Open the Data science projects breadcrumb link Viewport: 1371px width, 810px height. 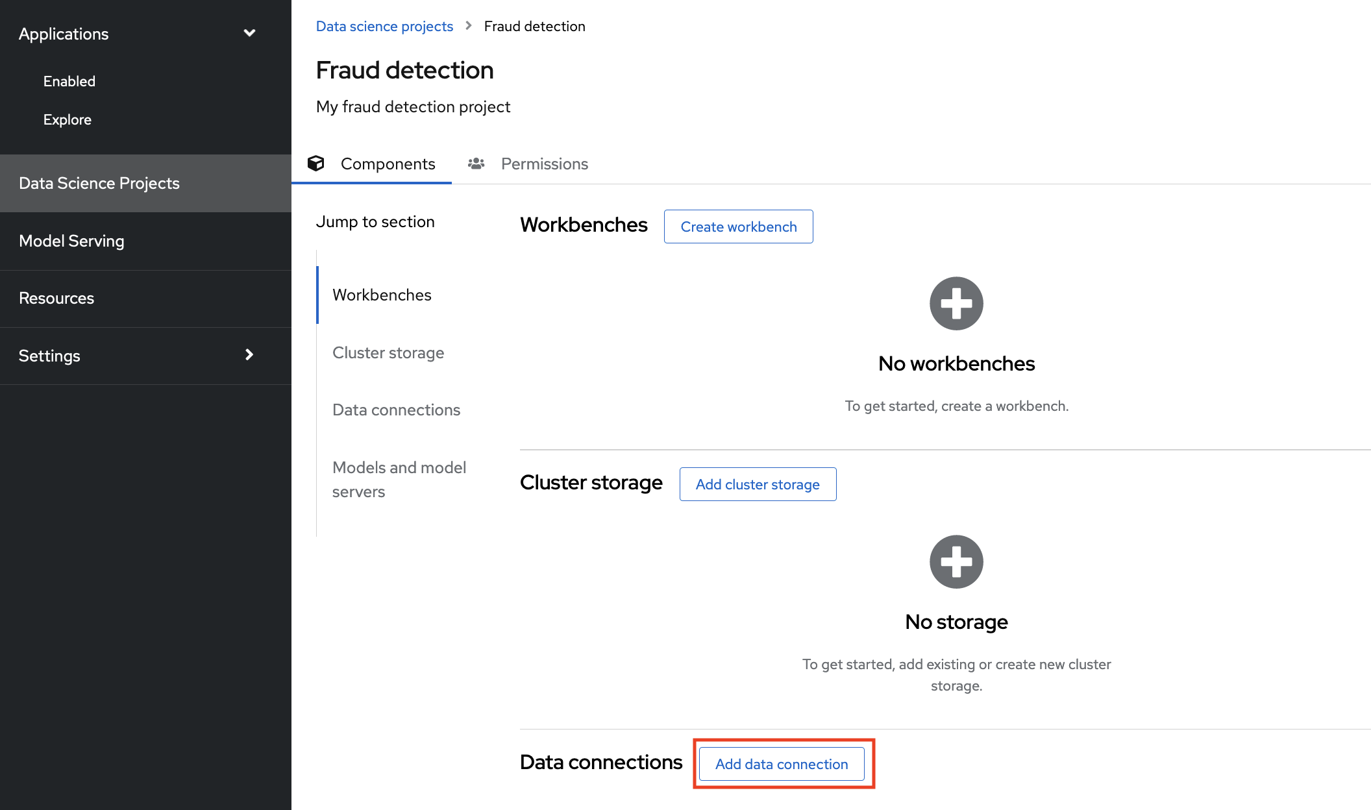tap(384, 26)
